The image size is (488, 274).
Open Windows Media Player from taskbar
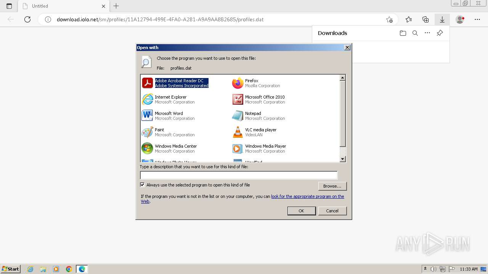point(56,269)
